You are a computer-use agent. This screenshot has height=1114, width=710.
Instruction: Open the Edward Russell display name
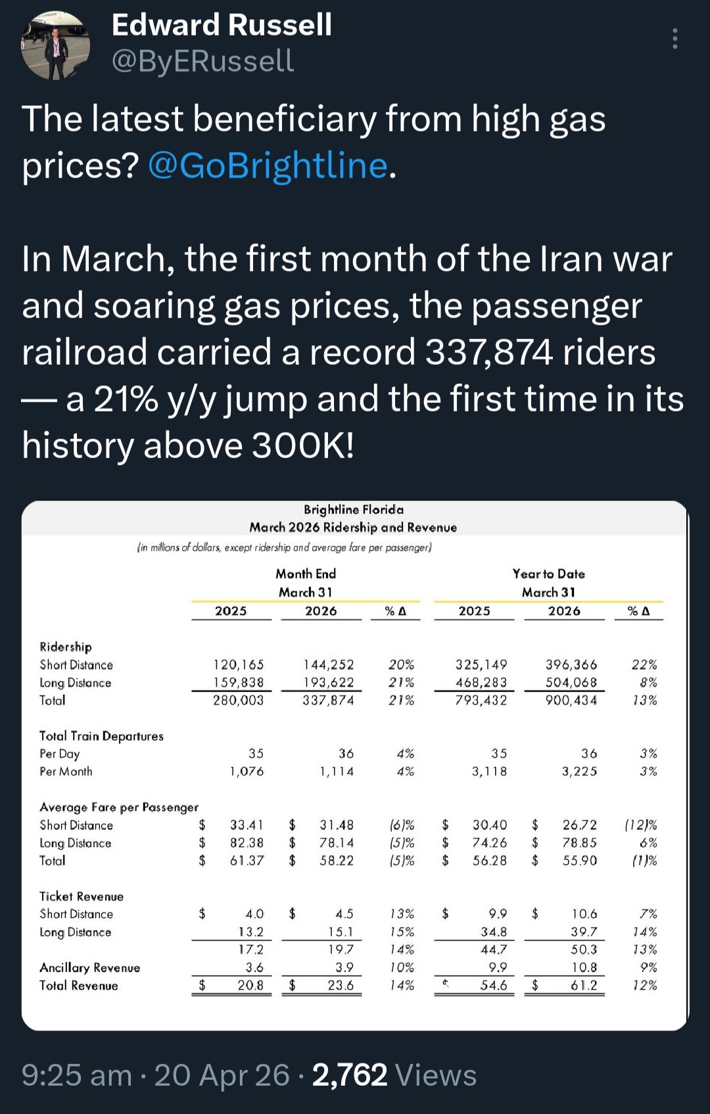coord(222,25)
